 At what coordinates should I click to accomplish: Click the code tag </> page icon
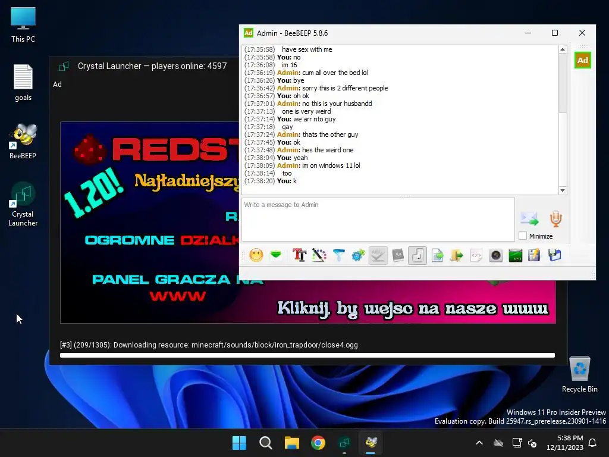click(x=476, y=255)
